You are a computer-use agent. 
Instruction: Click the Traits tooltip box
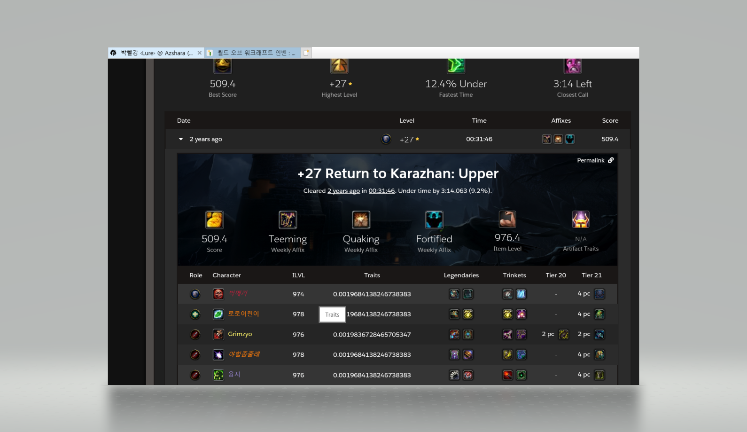pos(332,314)
